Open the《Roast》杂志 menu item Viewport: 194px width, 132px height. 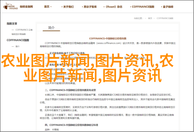113,7
